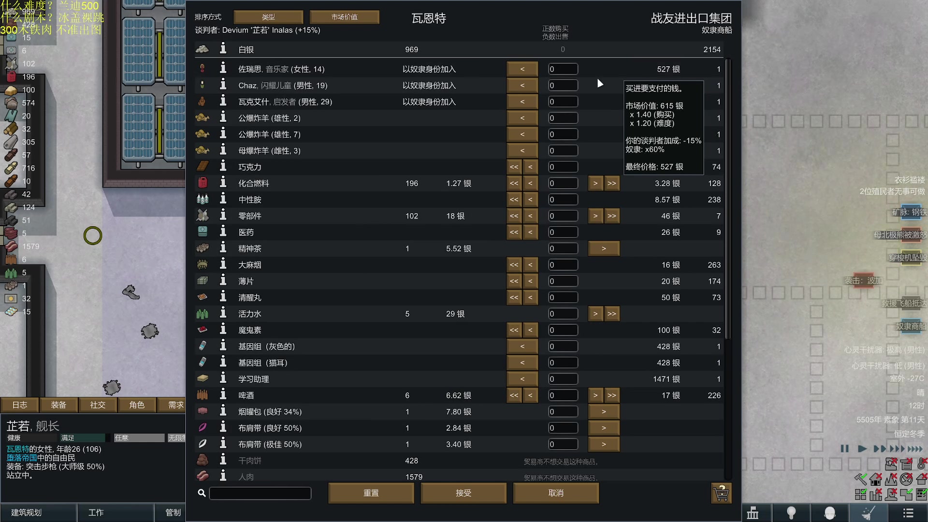This screenshot has height=522, width=928.
Task: Click the trade list vertical scrollbar
Action: [x=728, y=198]
